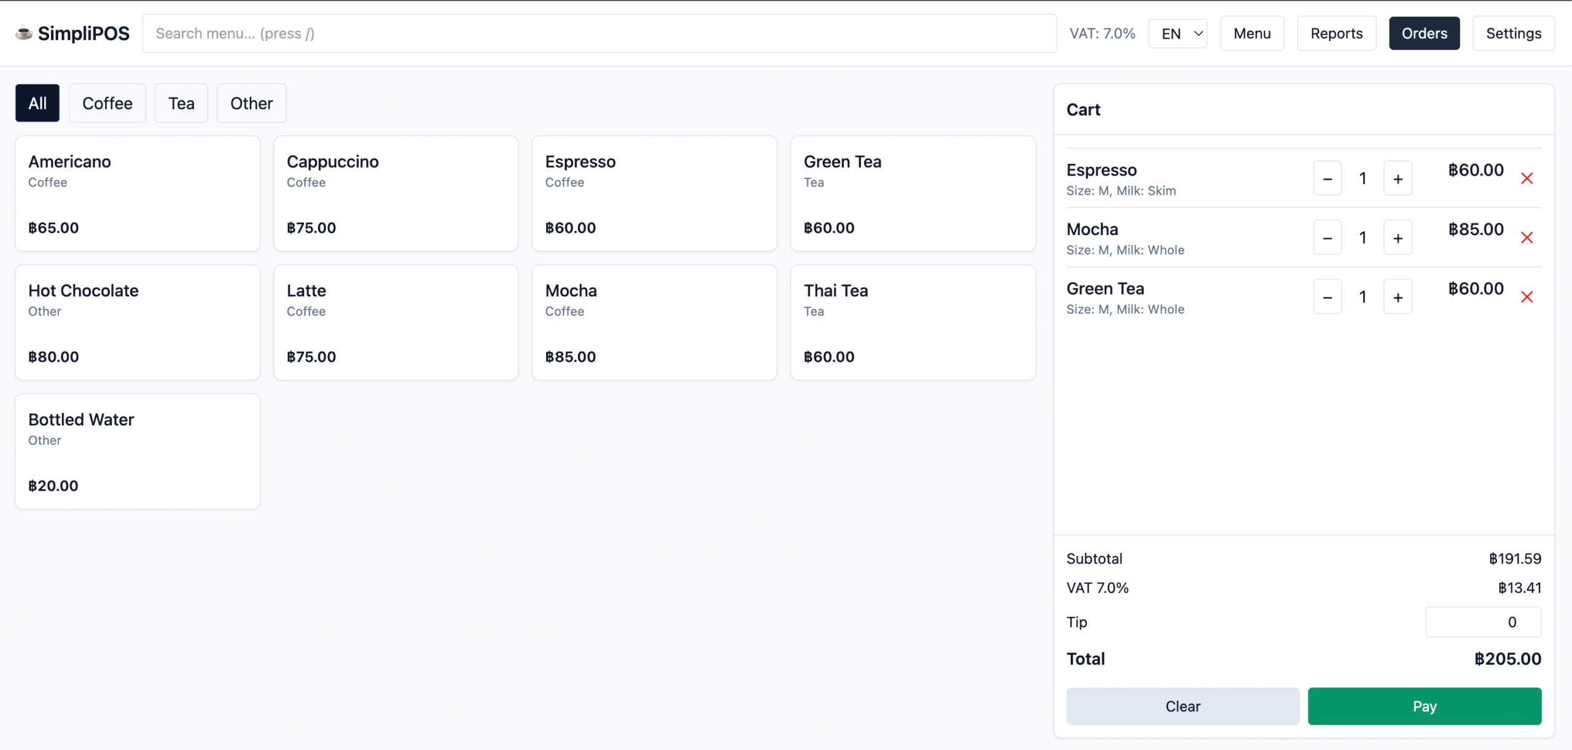Image resolution: width=1572 pixels, height=750 pixels.
Task: Remove Espresso from the cart
Action: tap(1527, 179)
